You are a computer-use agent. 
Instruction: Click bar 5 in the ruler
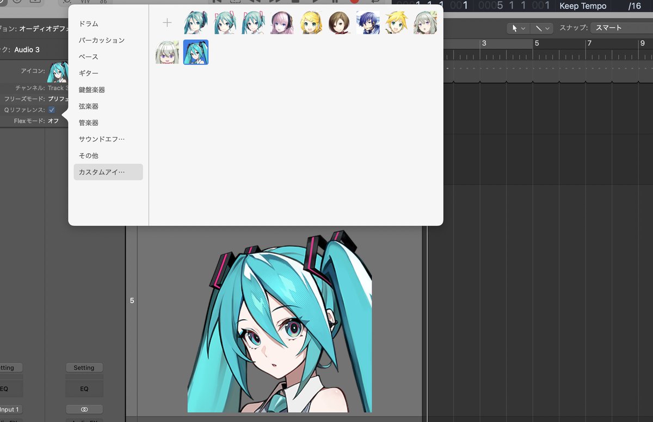click(537, 43)
